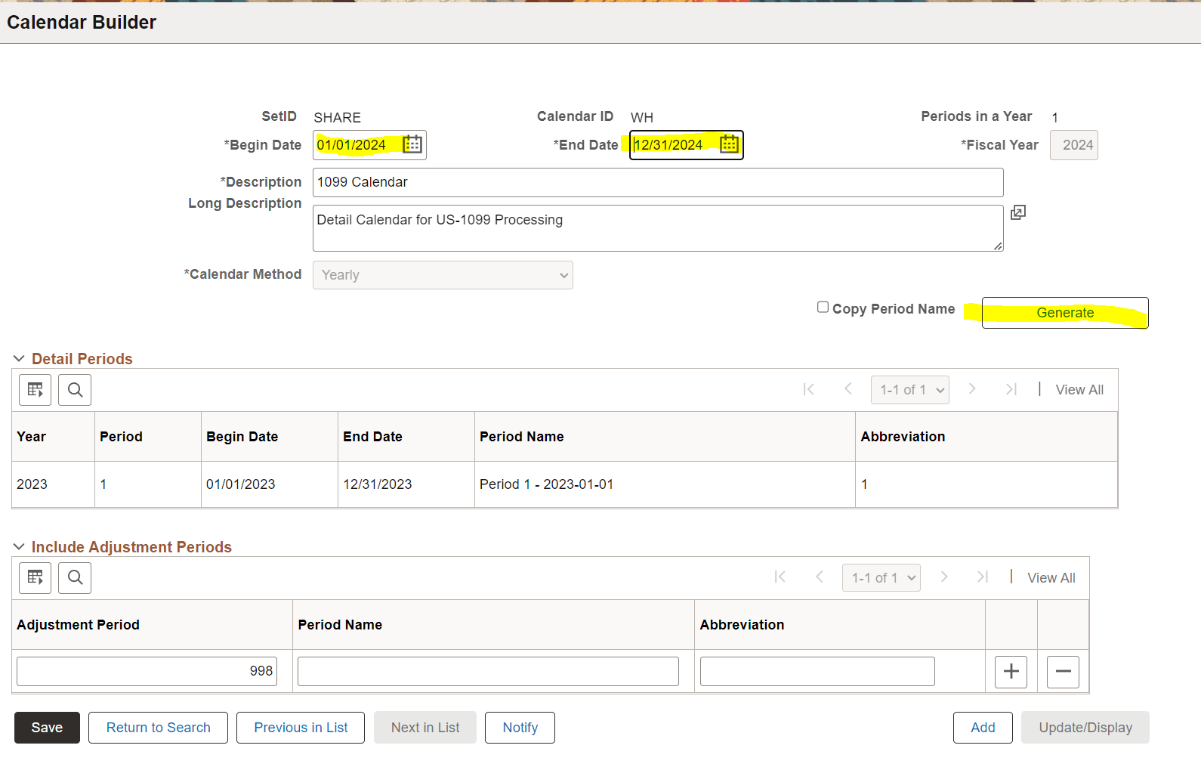The width and height of the screenshot is (1201, 770).
Task: Click the Adjustment Periods search icon
Action: click(75, 578)
